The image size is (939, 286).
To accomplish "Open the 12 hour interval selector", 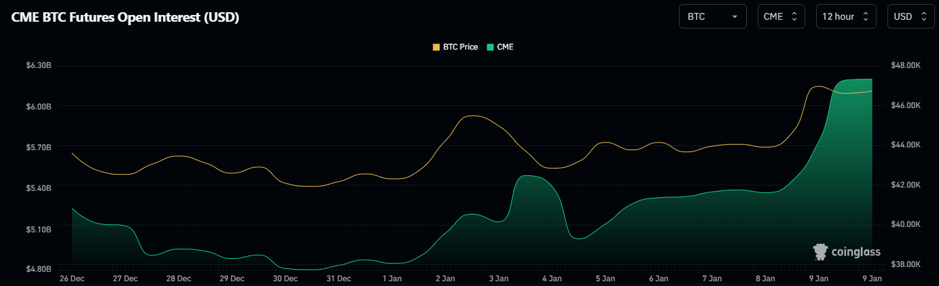I will pyautogui.click(x=846, y=16).
